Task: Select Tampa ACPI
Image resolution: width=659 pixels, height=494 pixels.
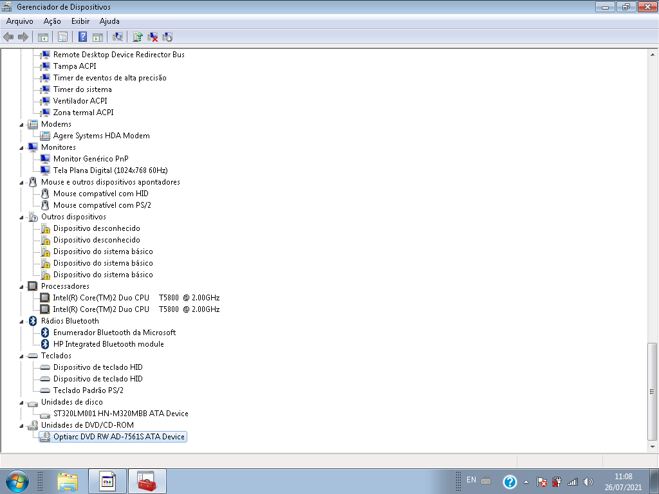Action: pyautogui.click(x=75, y=66)
